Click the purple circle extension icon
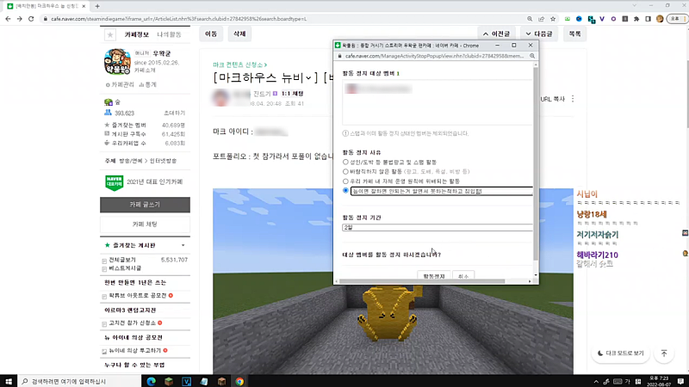 (613, 19)
